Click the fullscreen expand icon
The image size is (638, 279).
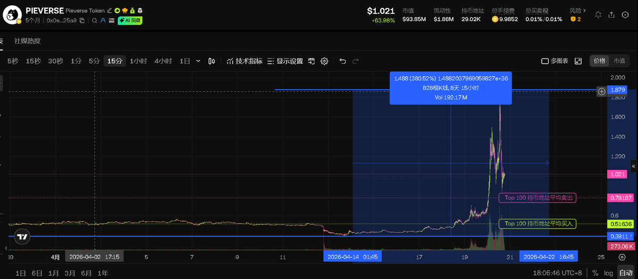coord(578,61)
